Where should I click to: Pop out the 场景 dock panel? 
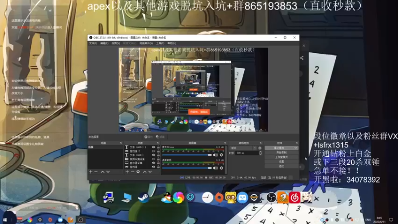[121, 143]
